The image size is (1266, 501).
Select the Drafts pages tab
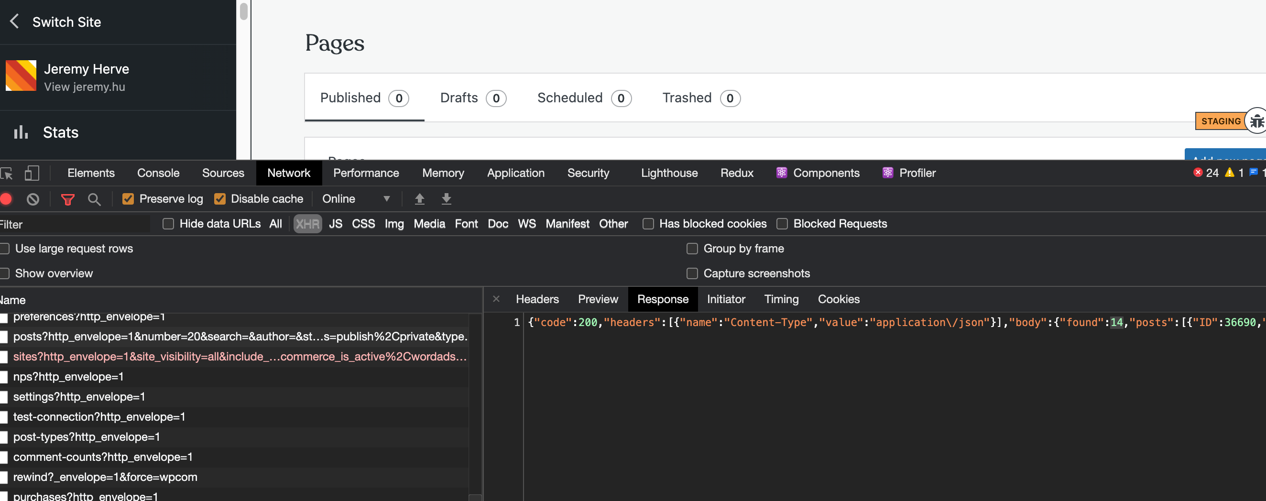473,98
